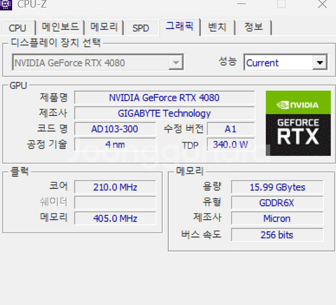Click the memory vendor value 'Micron'
336x305 pixels.
[277, 218]
